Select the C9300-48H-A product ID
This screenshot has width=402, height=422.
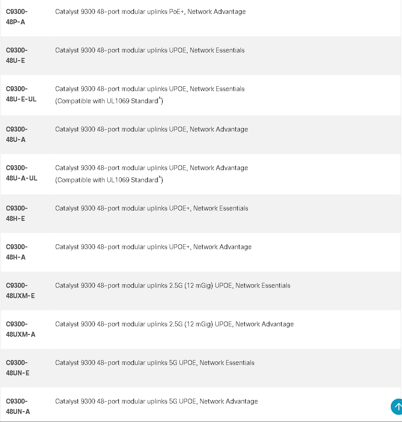coord(17,252)
